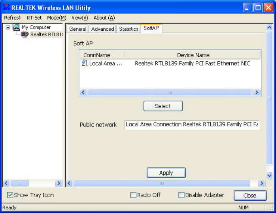Screen dimensions: 276x213
Task: Click the Realtek app icon in title bar
Action: [x=6, y=7]
